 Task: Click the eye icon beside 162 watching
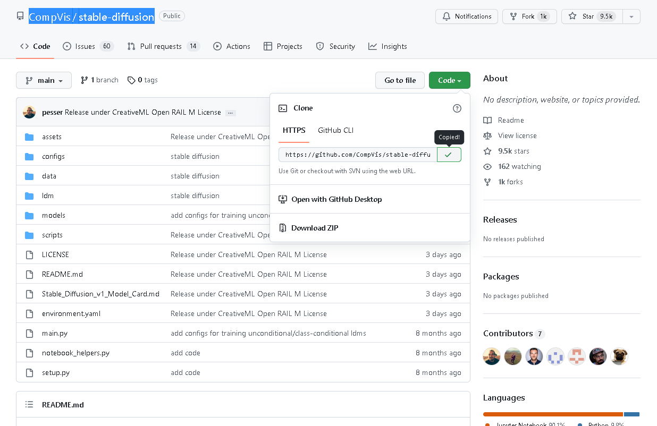pyautogui.click(x=487, y=166)
